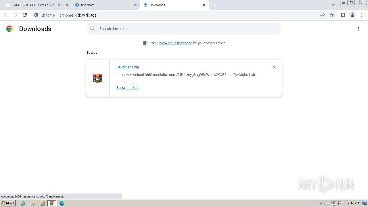Click the search magnifier icon
Screen dimensions: 368x207
92,29
